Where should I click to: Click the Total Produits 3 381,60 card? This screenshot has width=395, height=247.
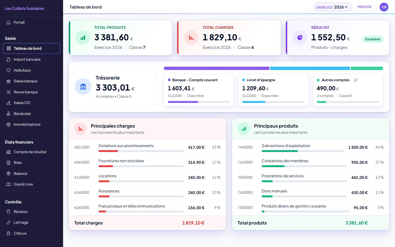pyautogui.click(x=121, y=38)
